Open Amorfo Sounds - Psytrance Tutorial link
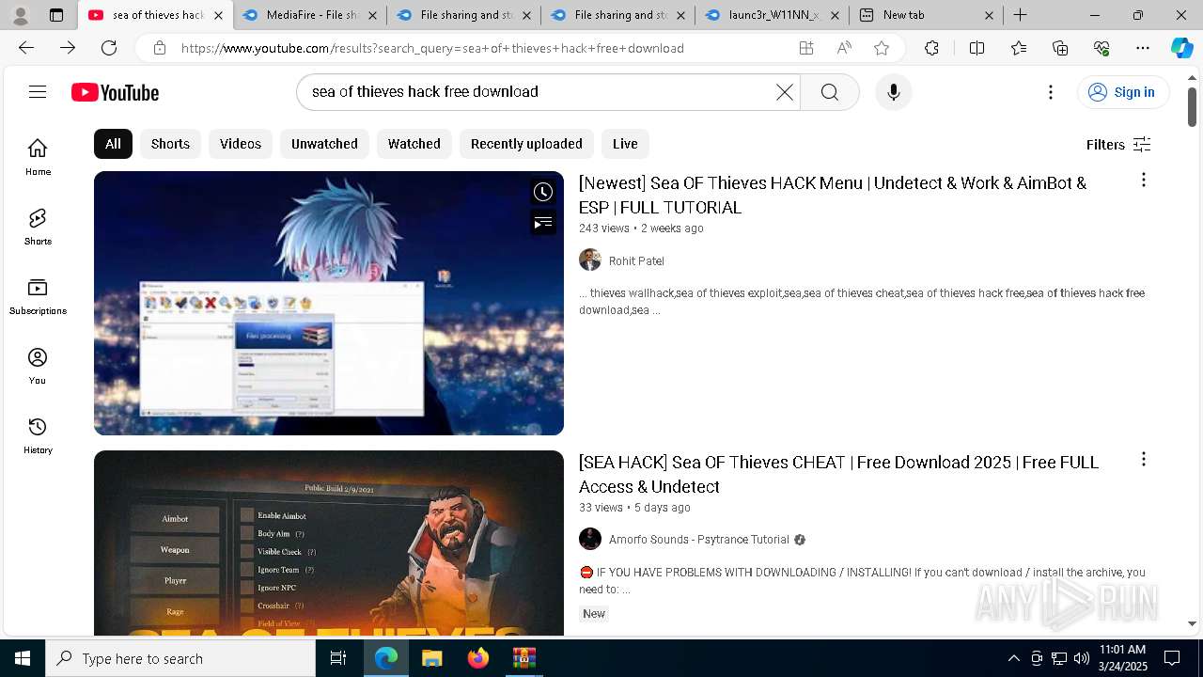 (x=699, y=540)
